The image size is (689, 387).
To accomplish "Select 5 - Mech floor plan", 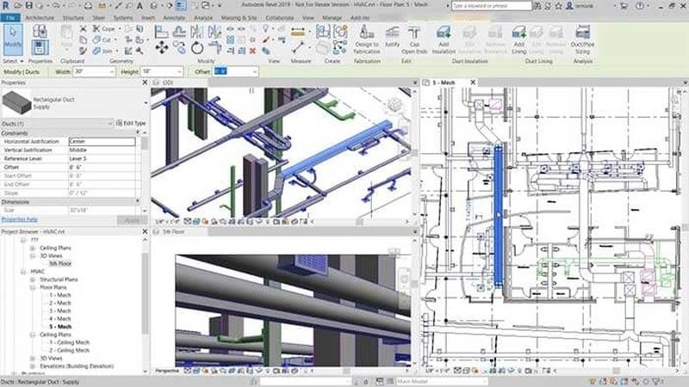I will tap(60, 327).
